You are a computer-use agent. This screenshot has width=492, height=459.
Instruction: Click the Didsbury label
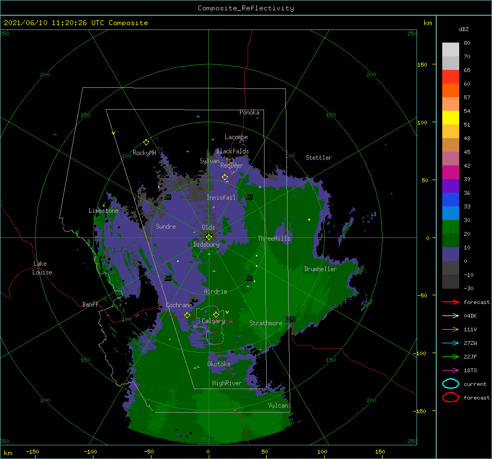(206, 245)
